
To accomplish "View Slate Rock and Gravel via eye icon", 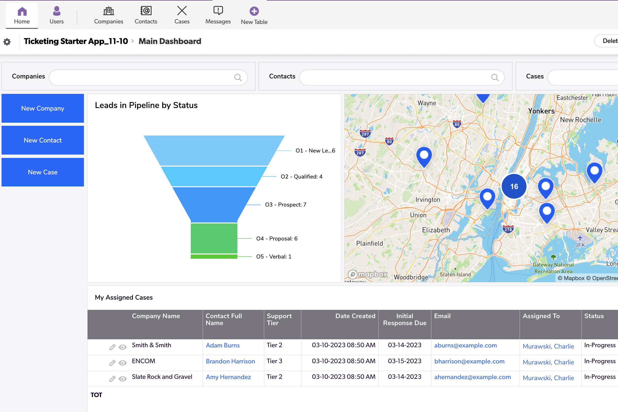I will pos(123,379).
